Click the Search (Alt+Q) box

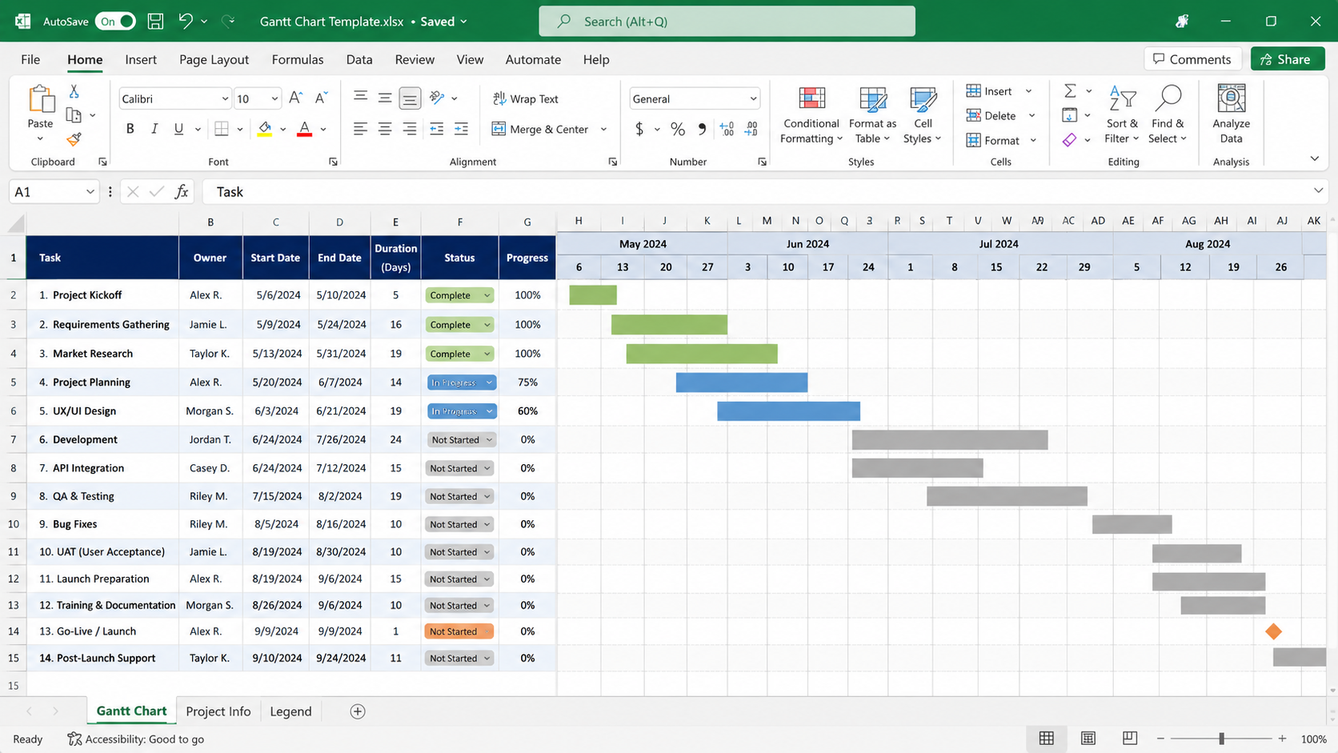[727, 22]
